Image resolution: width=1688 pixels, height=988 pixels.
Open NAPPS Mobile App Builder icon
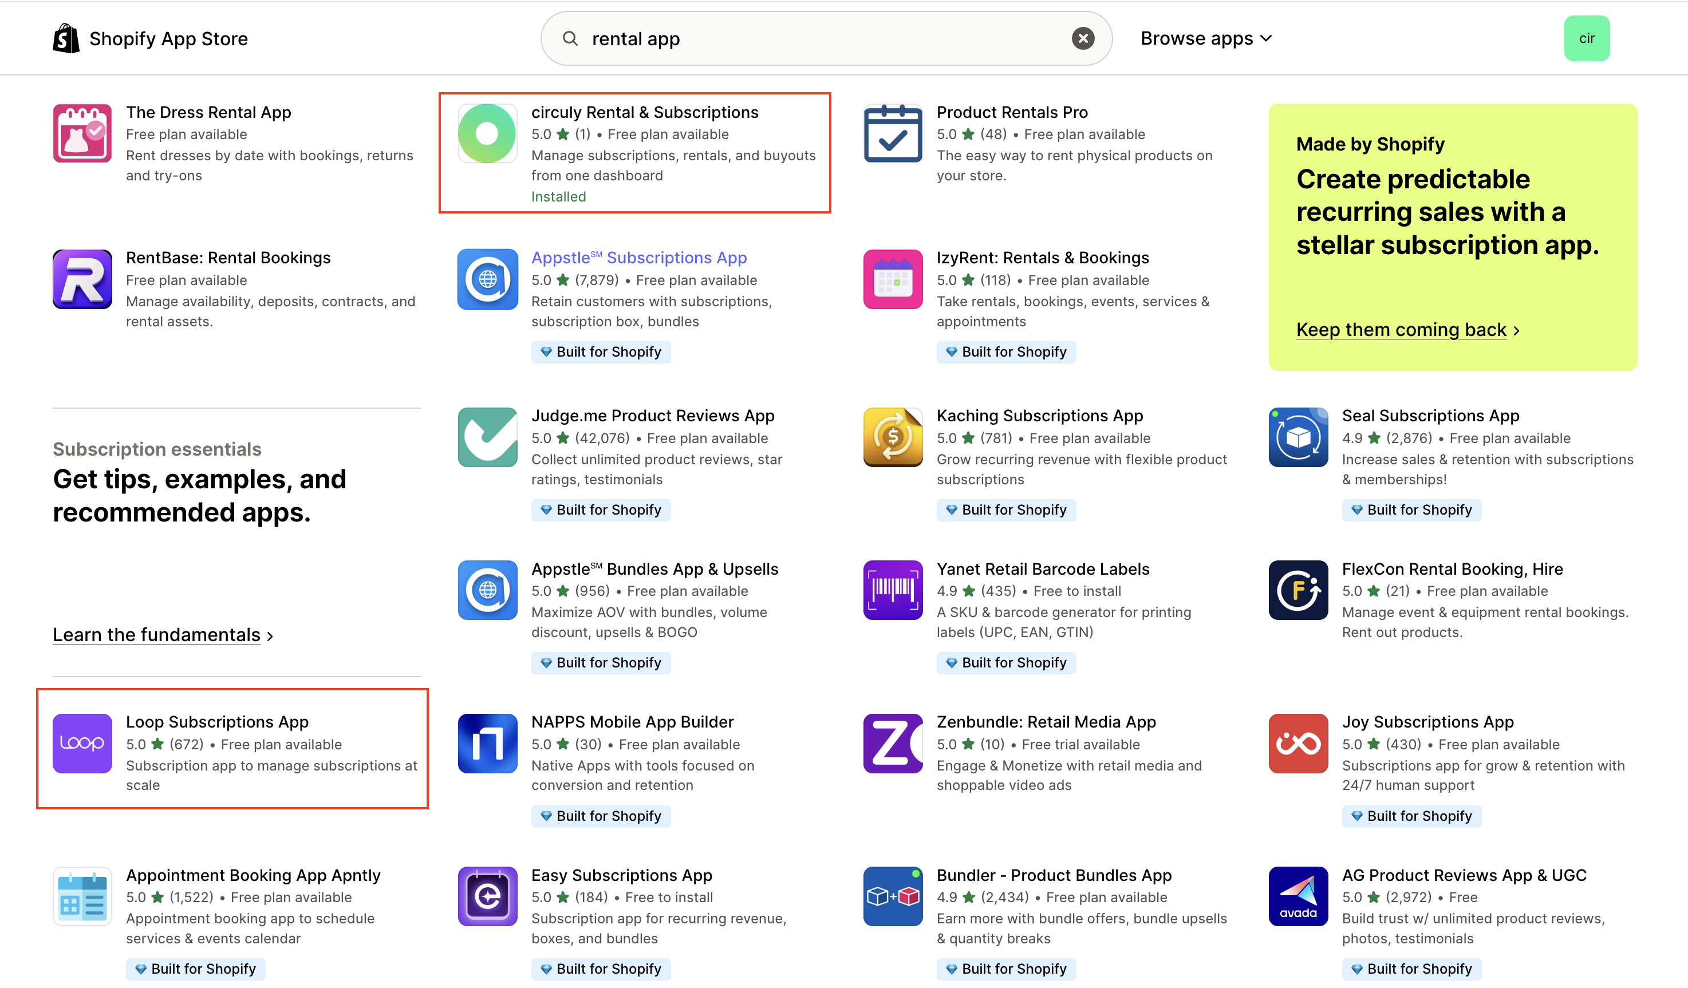click(x=488, y=744)
